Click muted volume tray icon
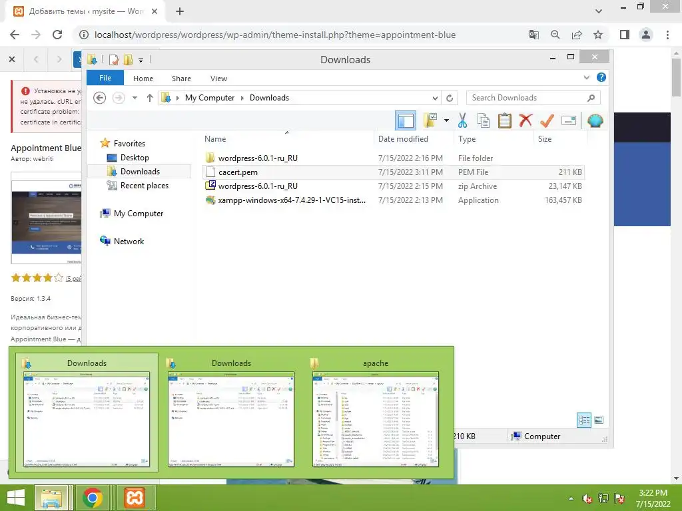This screenshot has height=511, width=682. point(587,498)
